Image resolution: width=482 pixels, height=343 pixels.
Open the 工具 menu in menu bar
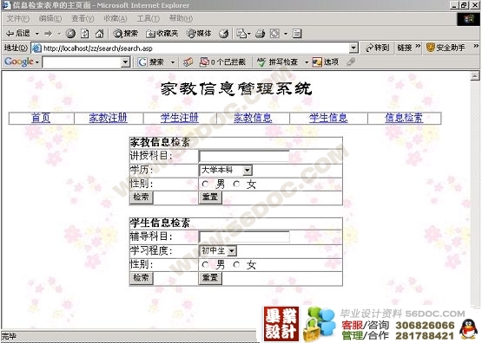148,19
